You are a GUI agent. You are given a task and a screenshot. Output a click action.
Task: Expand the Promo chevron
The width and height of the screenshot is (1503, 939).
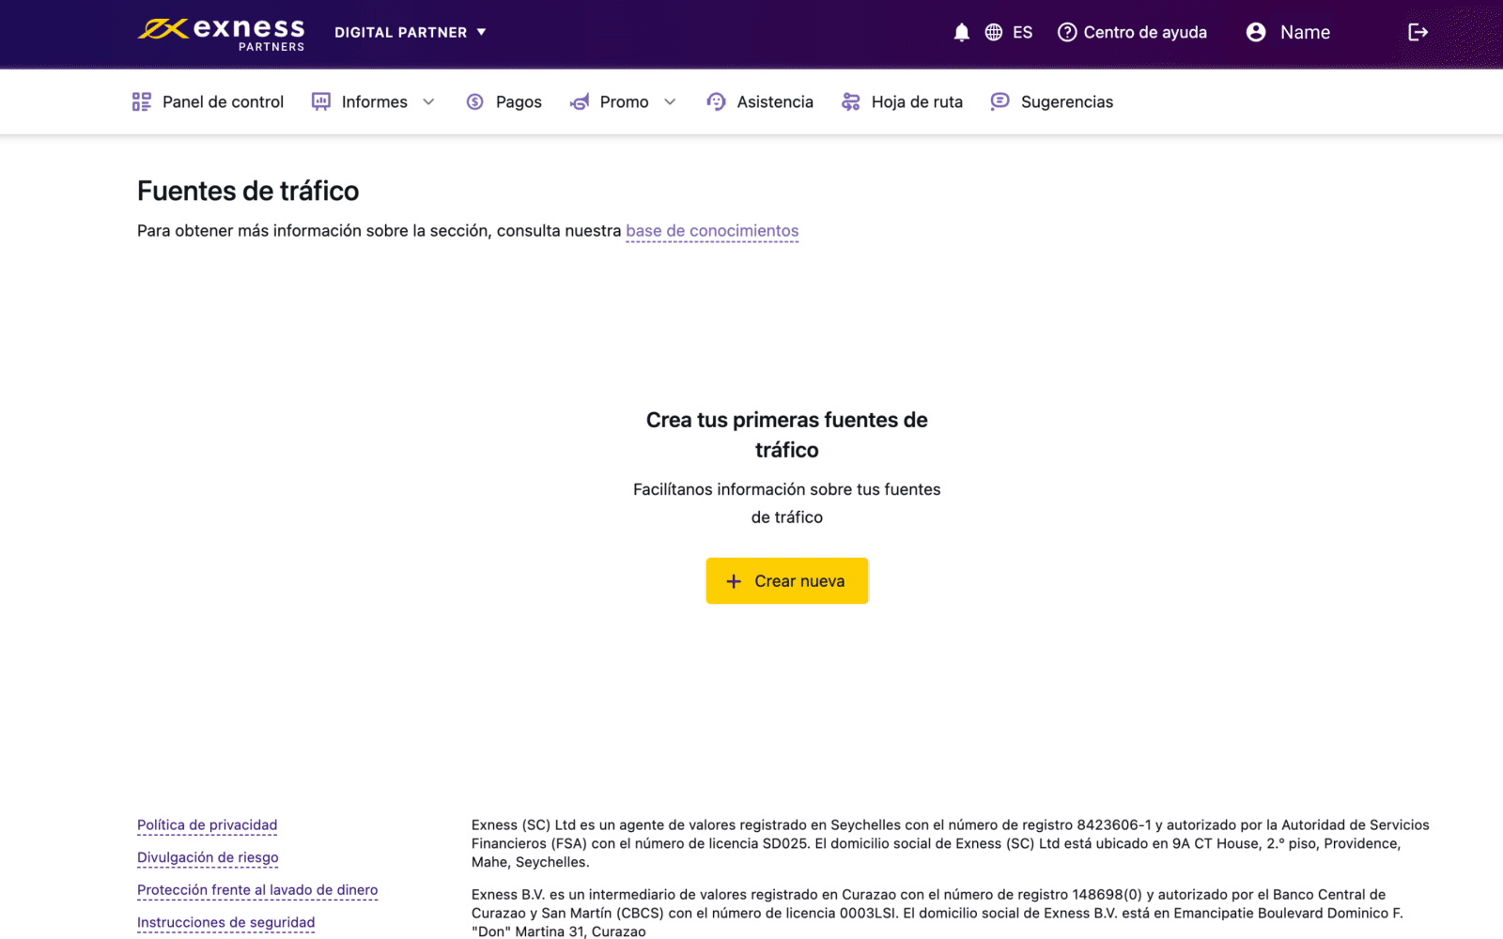point(670,101)
